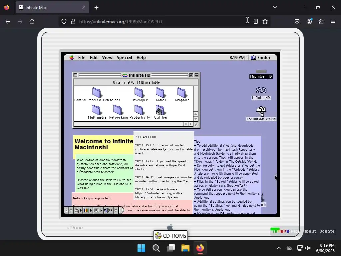Open the About link
Viewport: 341px width, 256px height.
(310, 231)
